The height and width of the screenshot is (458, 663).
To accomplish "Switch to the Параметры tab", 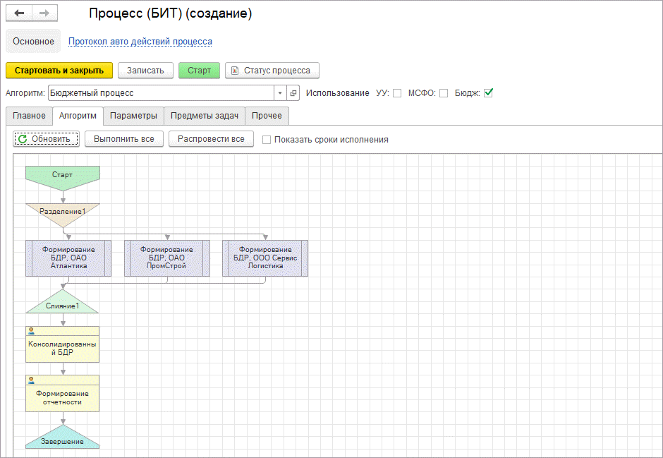I will [133, 116].
